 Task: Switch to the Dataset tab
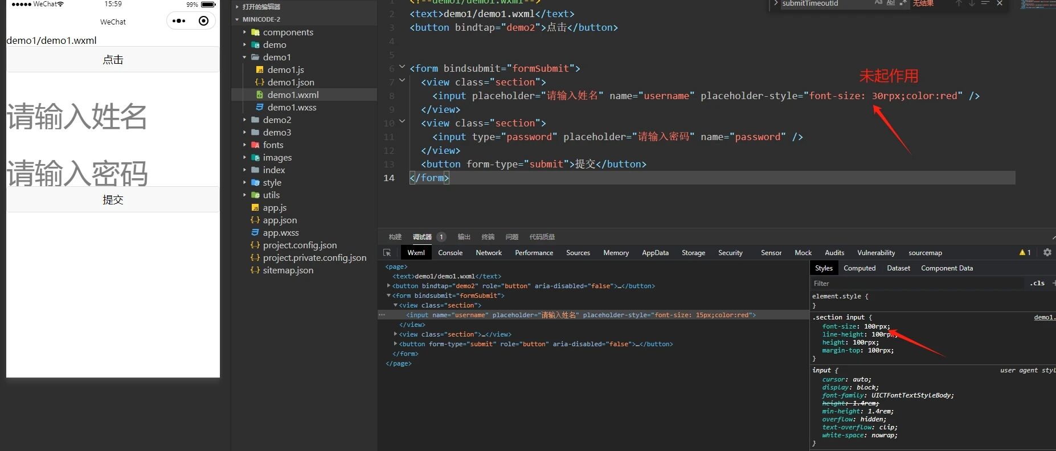[898, 268]
